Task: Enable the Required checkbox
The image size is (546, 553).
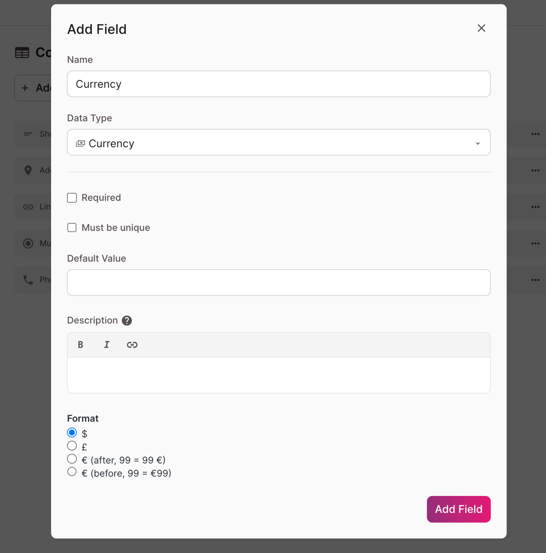Action: click(72, 198)
